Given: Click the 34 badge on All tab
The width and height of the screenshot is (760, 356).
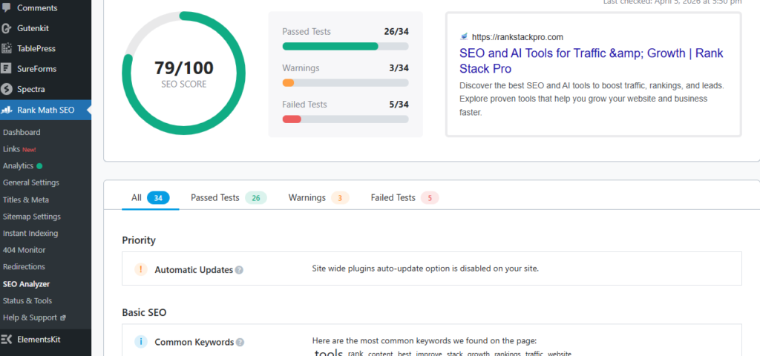Looking at the screenshot, I should click(158, 198).
